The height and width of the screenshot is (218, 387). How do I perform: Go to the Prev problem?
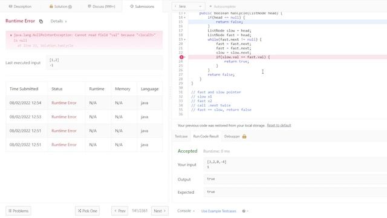120,211
